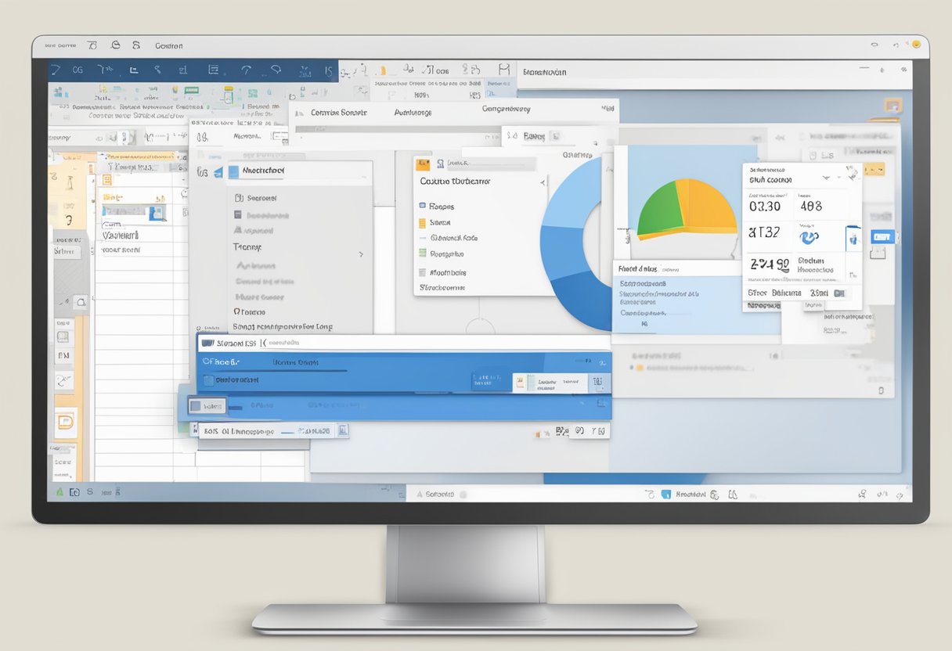This screenshot has height=651, width=952.
Task: Click the green segment of the pie chart
Action: tap(658, 211)
